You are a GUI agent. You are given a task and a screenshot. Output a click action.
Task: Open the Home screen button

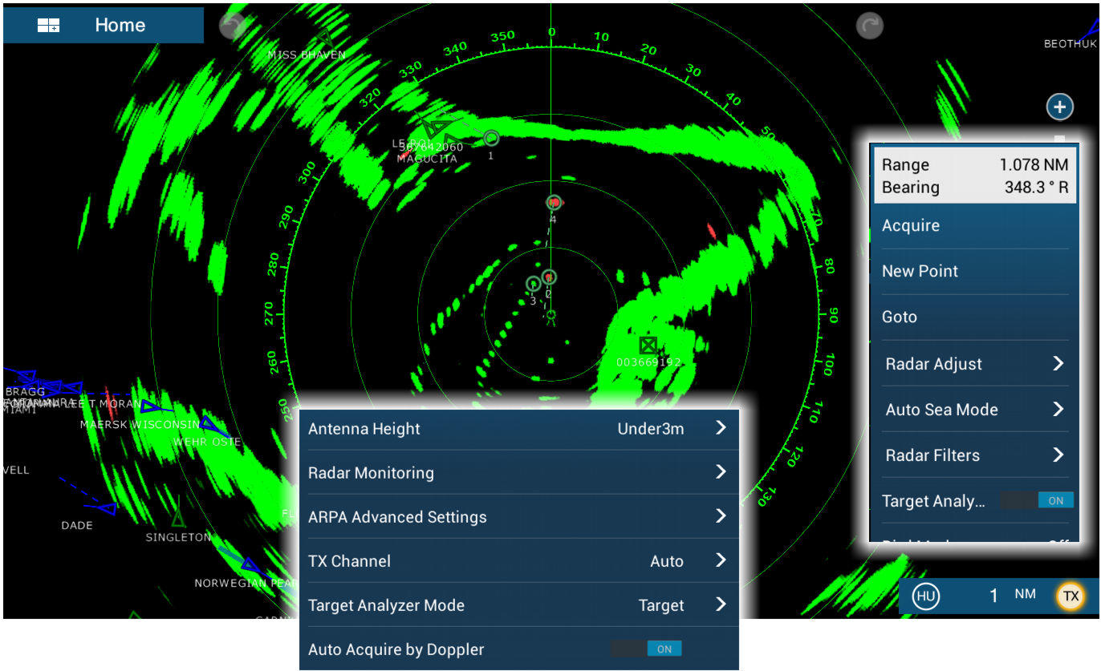pos(104,25)
